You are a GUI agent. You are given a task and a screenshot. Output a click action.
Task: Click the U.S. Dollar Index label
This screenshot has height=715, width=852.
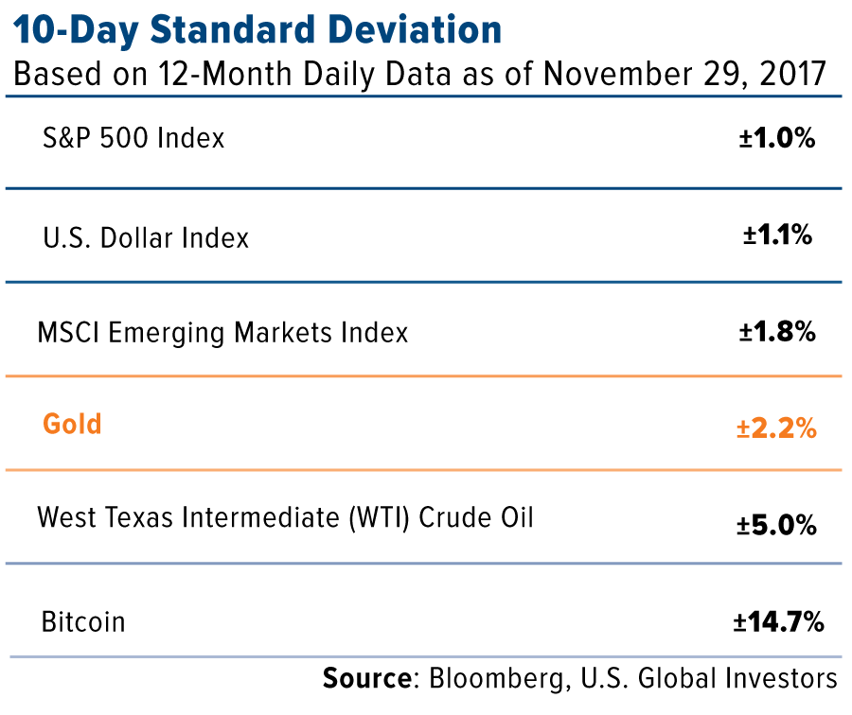(x=146, y=236)
